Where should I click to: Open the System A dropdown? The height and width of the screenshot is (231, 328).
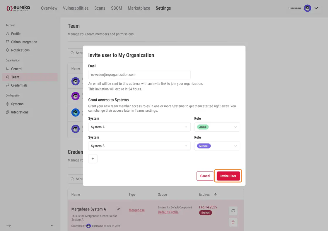pyautogui.click(x=139, y=127)
